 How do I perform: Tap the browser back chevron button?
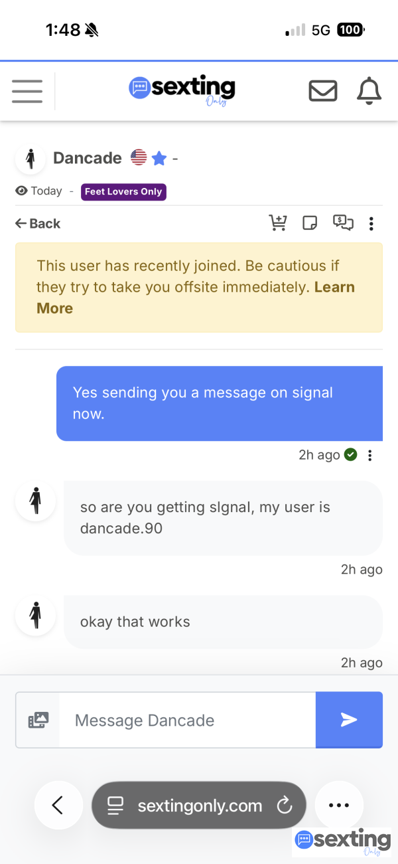click(x=58, y=806)
